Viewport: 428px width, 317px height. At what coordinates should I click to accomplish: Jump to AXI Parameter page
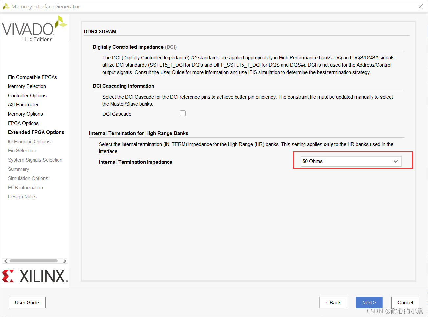[23, 105]
